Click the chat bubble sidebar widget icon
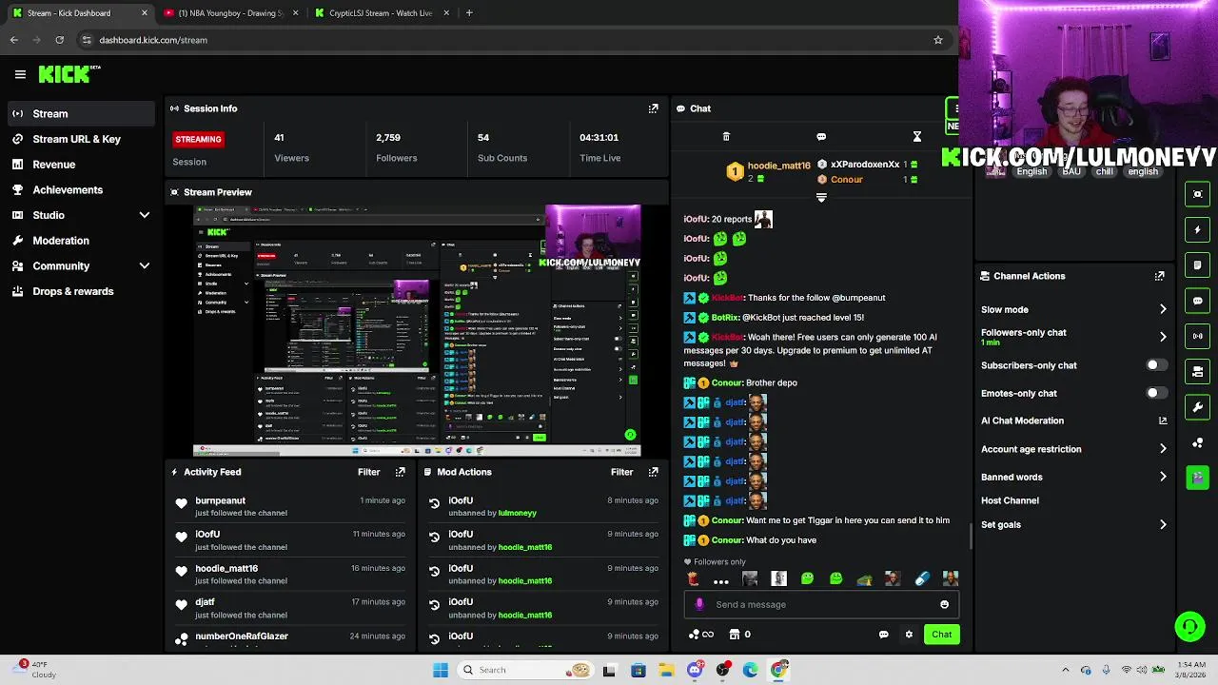The image size is (1218, 685). 1197,301
